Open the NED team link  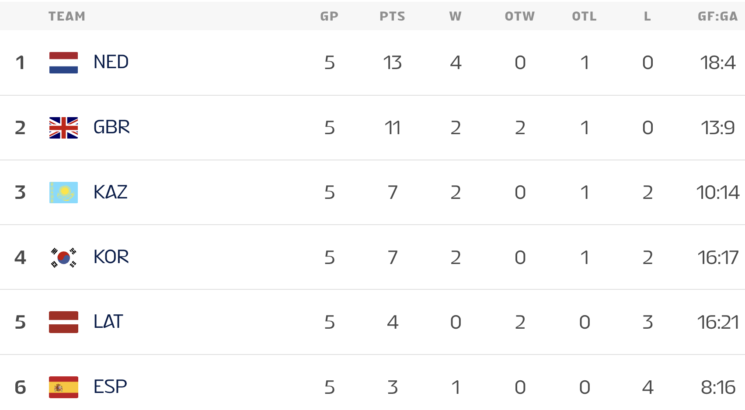click(111, 63)
